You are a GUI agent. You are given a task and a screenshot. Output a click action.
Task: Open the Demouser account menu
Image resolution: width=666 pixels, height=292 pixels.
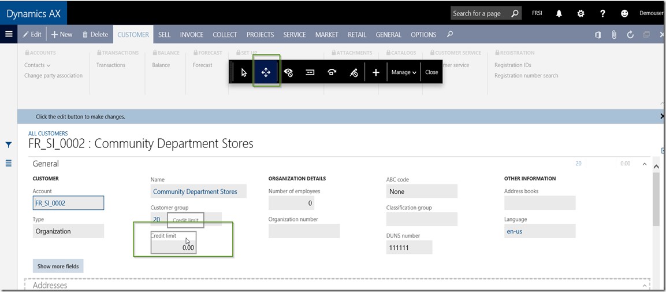(652, 13)
